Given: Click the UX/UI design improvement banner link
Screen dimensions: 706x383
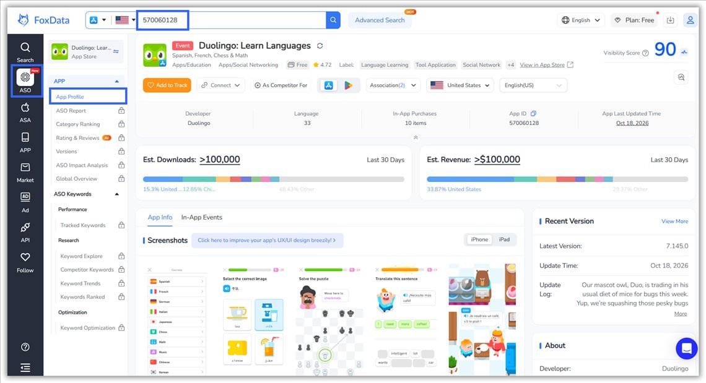Looking at the screenshot, I should tap(267, 240).
